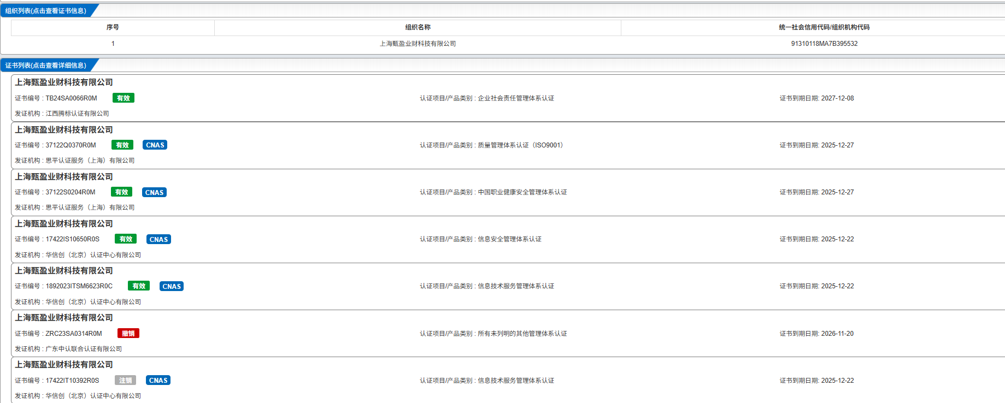Click the red 撤销 status badge
The height and width of the screenshot is (403, 1005).
click(x=128, y=334)
